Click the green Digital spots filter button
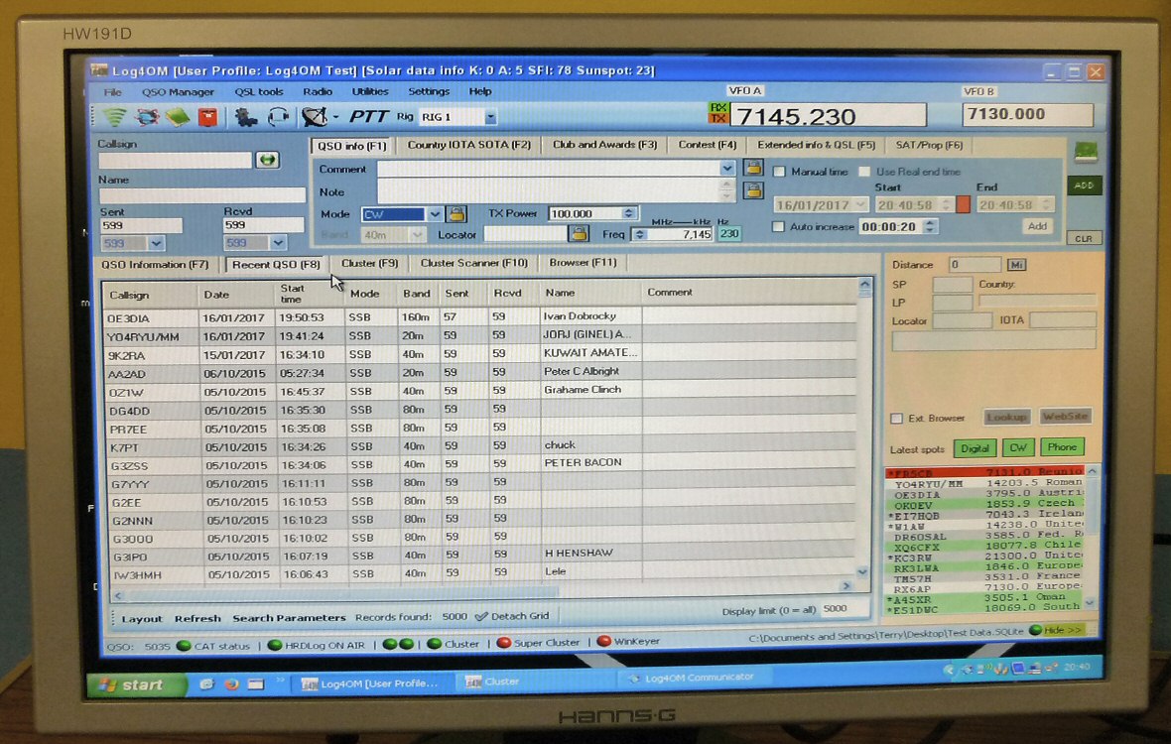The image size is (1171, 744). pyautogui.click(x=975, y=448)
